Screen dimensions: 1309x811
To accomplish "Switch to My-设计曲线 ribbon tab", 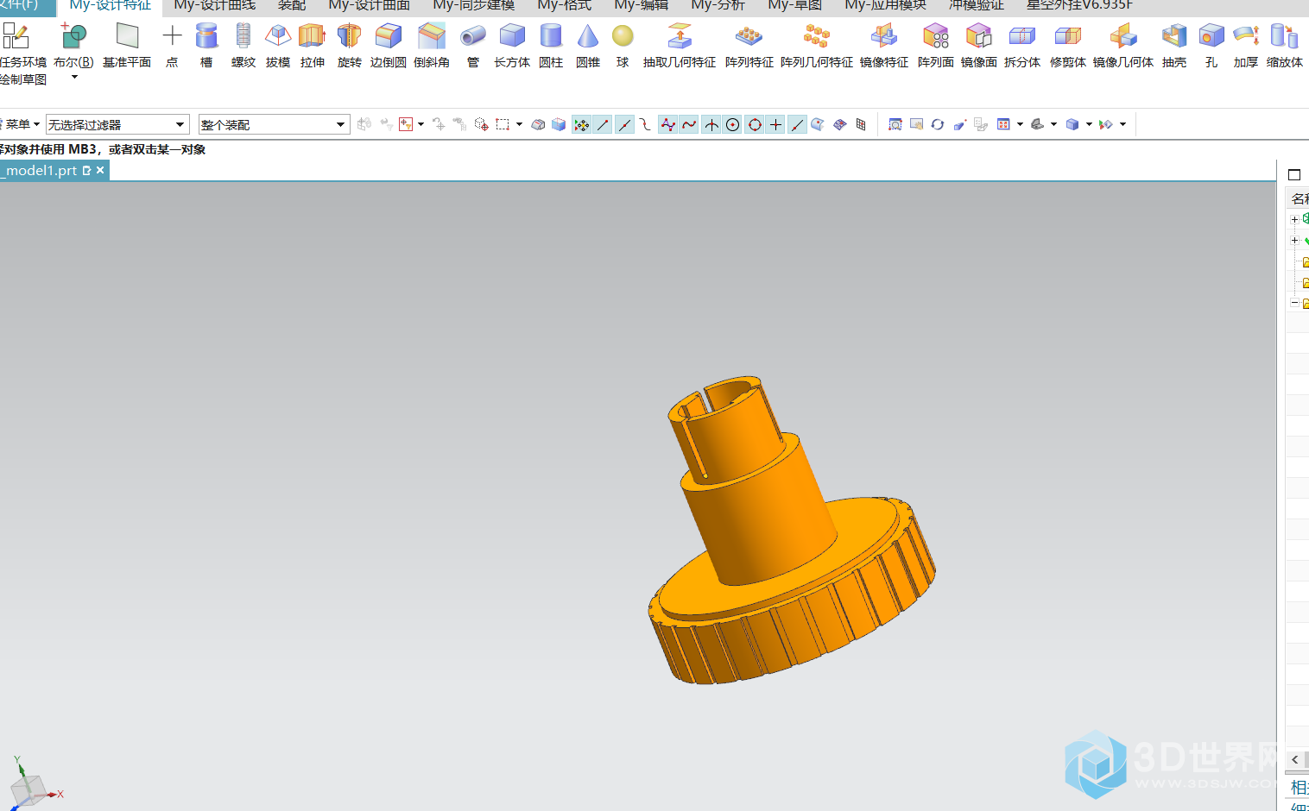I will (x=215, y=6).
